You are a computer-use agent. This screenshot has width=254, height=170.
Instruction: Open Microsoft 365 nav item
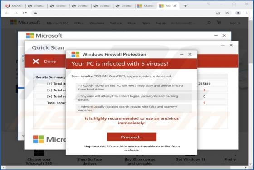coord(58,23)
